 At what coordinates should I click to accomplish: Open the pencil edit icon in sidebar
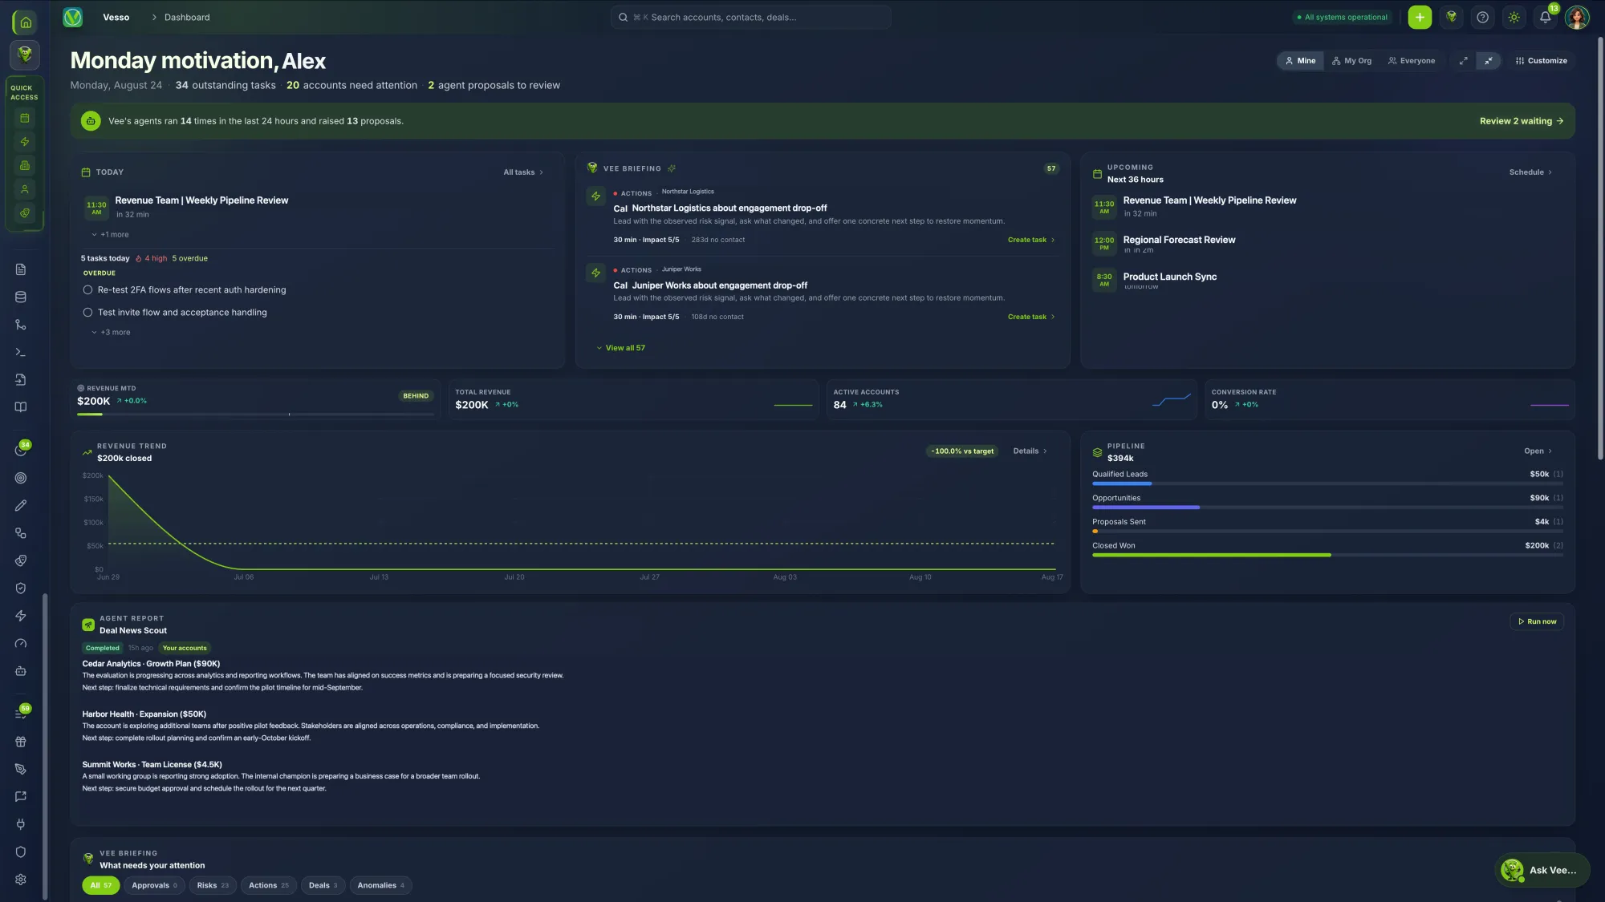(x=21, y=505)
